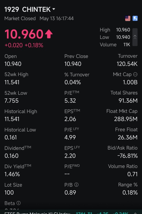Image resolution: width=142 pixels, height=214 pixels.
Task: Tap the Market Closed status text
Action: coord(20,19)
